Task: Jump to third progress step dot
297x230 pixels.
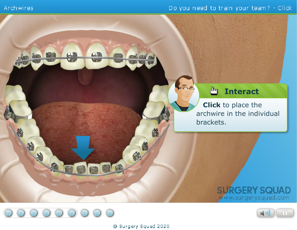Action: (34, 213)
